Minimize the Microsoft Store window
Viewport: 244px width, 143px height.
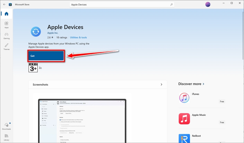pyautogui.click(x=224, y=3)
